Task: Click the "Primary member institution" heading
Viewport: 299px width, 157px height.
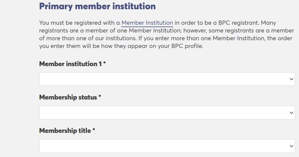Action: [97, 6]
